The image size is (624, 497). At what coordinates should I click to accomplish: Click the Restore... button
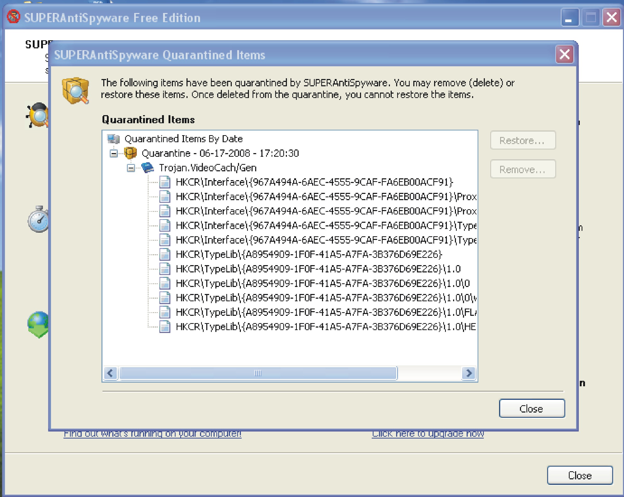tap(523, 140)
